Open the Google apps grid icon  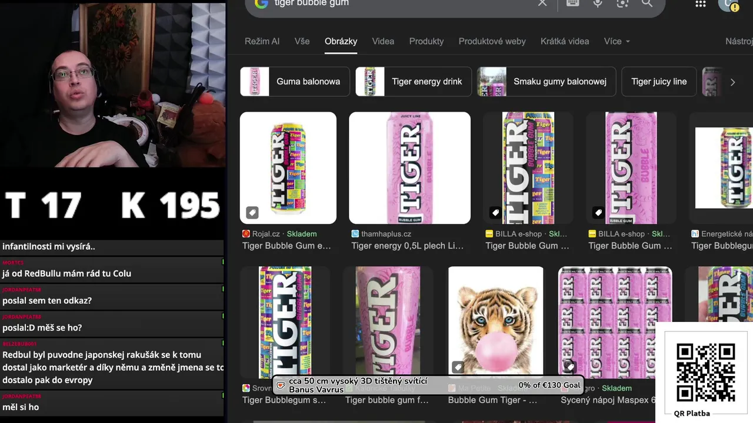pos(700,4)
